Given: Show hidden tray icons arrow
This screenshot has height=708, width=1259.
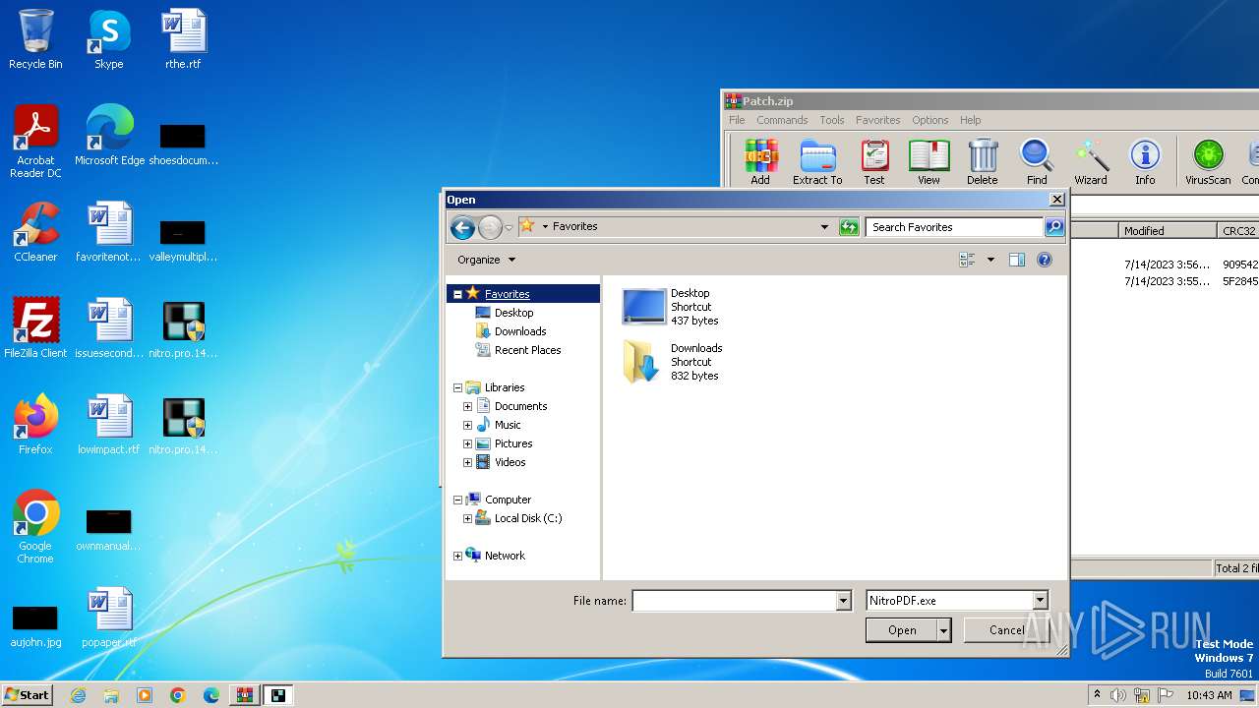Looking at the screenshot, I should click(x=1097, y=695).
